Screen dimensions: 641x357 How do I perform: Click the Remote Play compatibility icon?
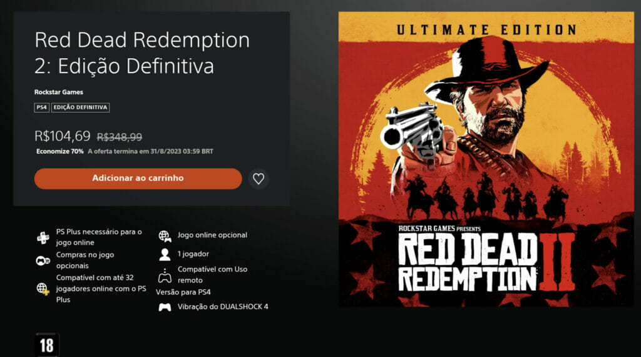pos(165,275)
